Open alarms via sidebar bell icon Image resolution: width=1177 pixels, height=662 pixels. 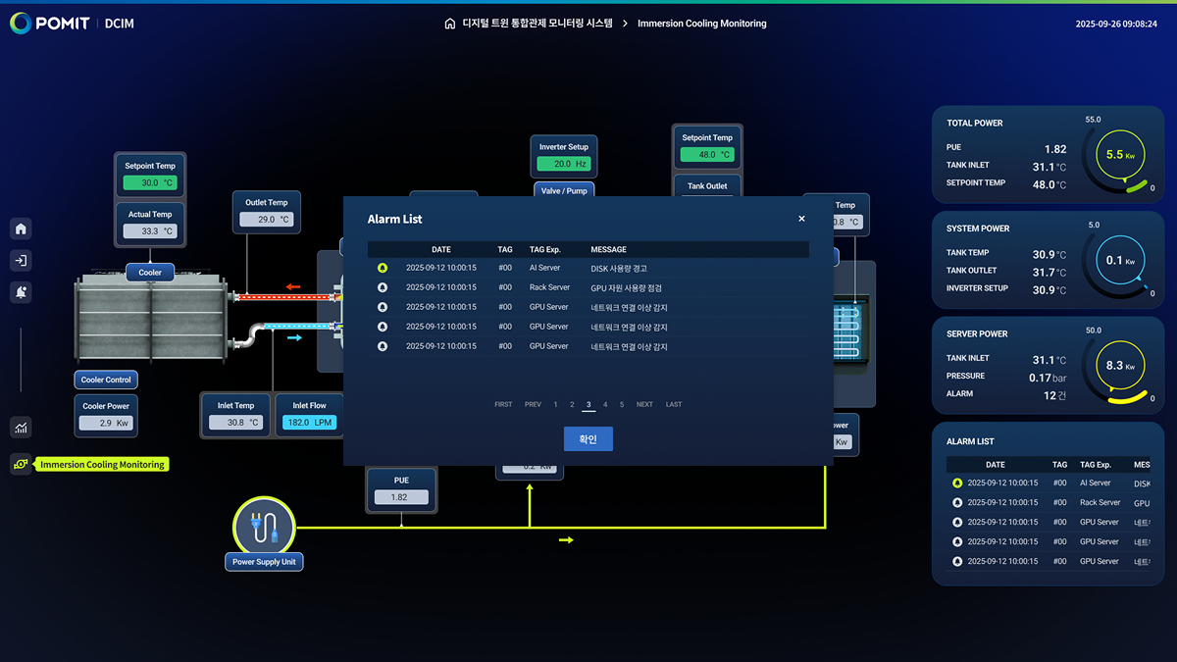21,292
